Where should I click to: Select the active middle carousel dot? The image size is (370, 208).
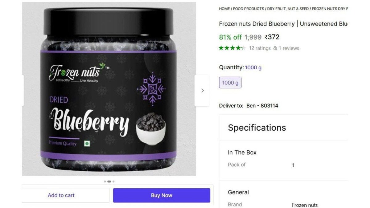point(109,181)
